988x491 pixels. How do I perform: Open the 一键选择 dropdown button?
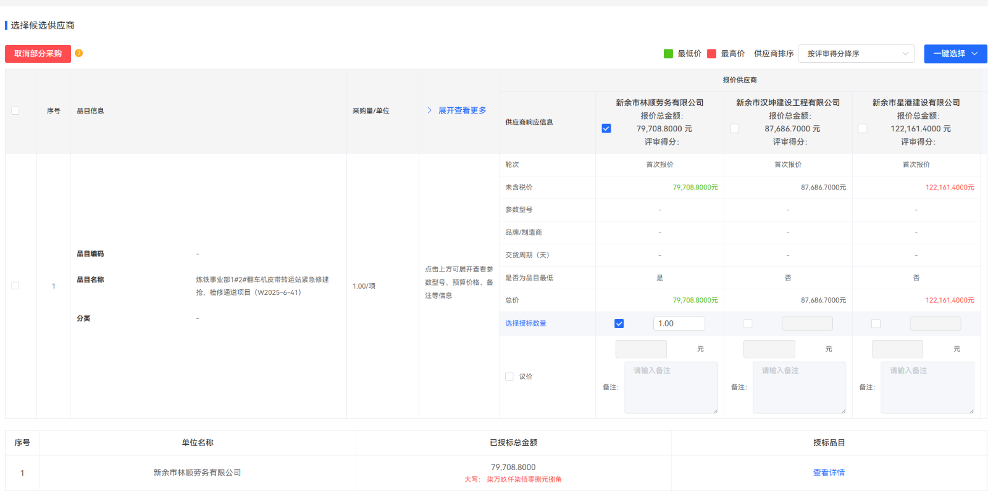pyautogui.click(x=955, y=54)
